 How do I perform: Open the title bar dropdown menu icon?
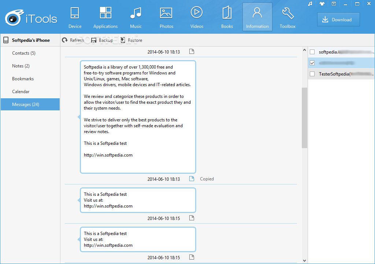334,4
